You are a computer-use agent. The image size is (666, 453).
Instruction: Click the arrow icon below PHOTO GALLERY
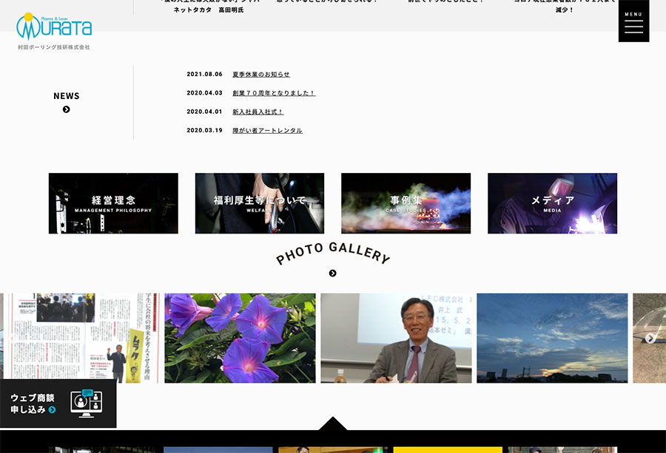pyautogui.click(x=333, y=273)
